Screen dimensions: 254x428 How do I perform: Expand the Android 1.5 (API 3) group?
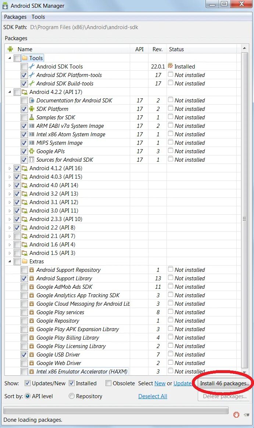(x=10, y=253)
